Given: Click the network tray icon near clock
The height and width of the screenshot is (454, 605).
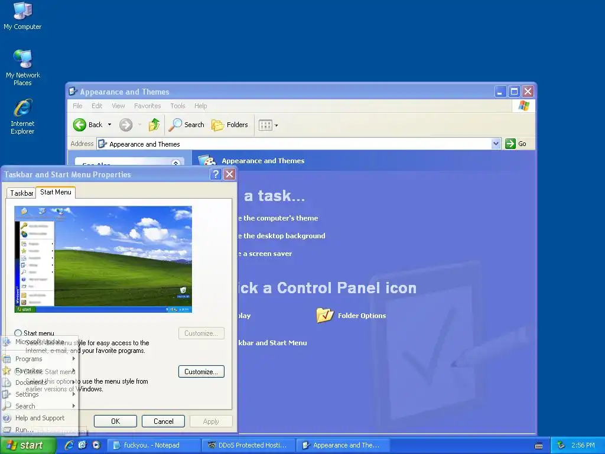Looking at the screenshot, I should [561, 445].
